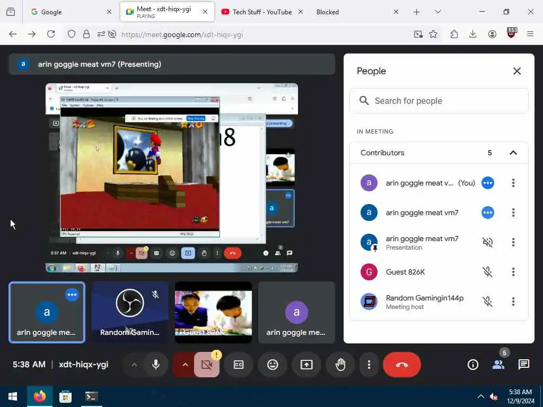Viewport: 543px width, 407px height.
Task: Leave the call with the red hang-up button
Action: [402, 365]
